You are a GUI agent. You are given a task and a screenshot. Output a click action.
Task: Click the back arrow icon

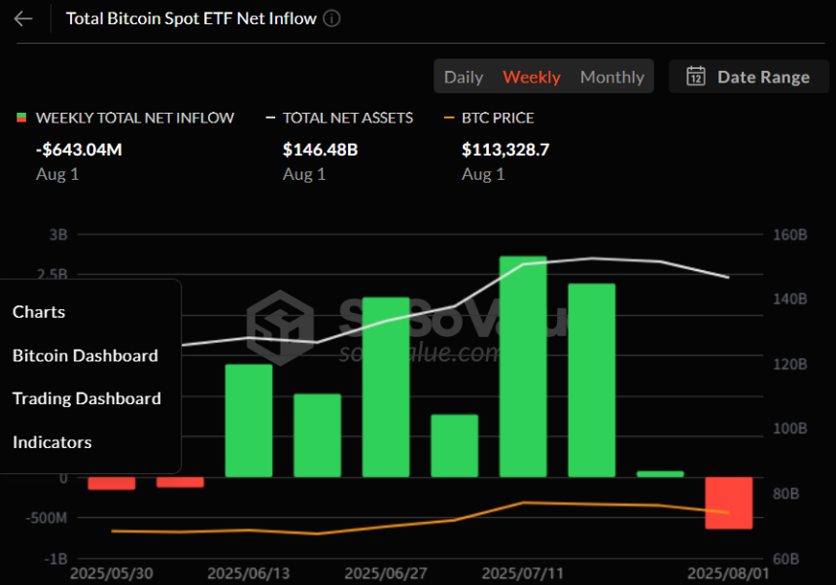tap(23, 18)
